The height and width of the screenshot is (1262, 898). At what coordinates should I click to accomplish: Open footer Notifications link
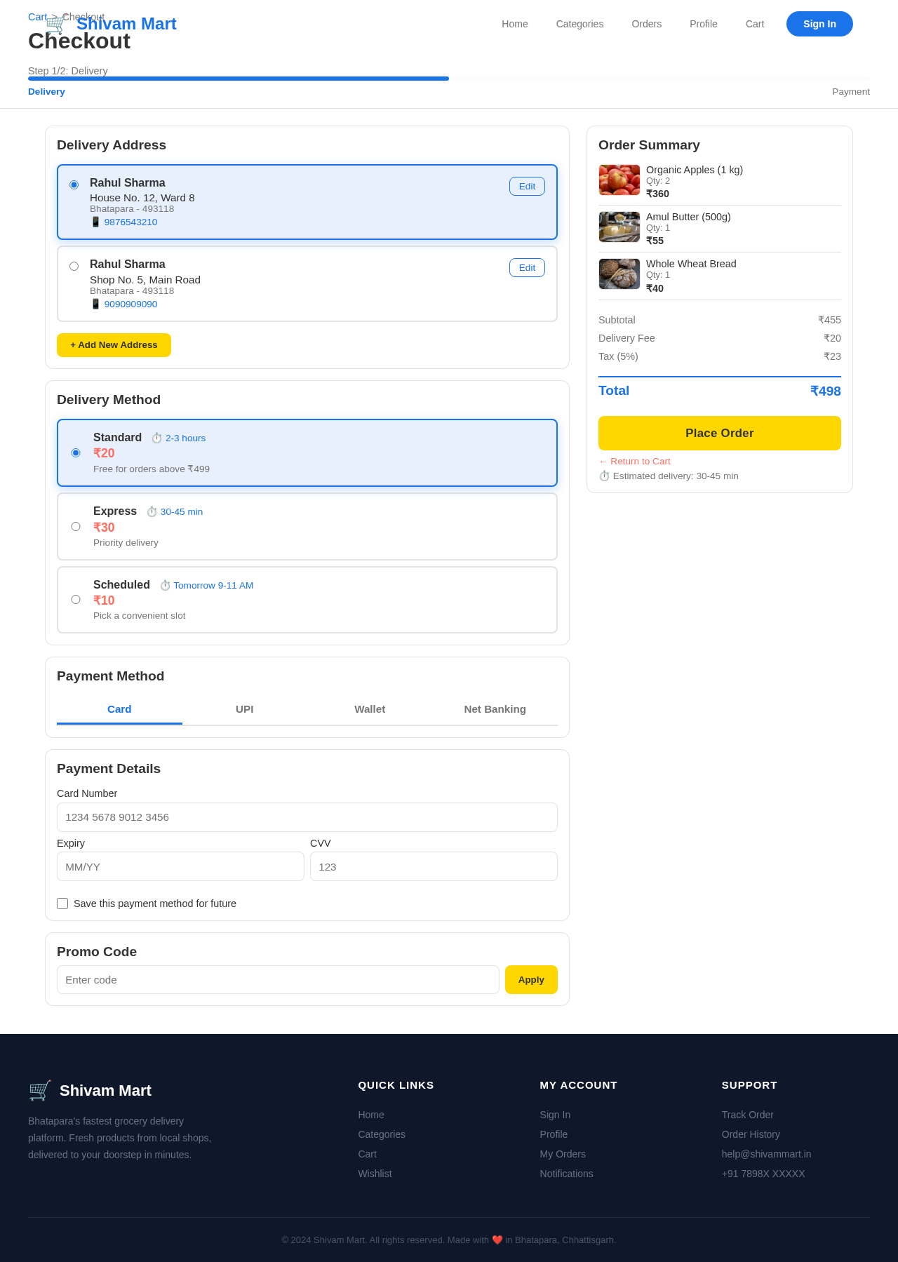[566, 1174]
